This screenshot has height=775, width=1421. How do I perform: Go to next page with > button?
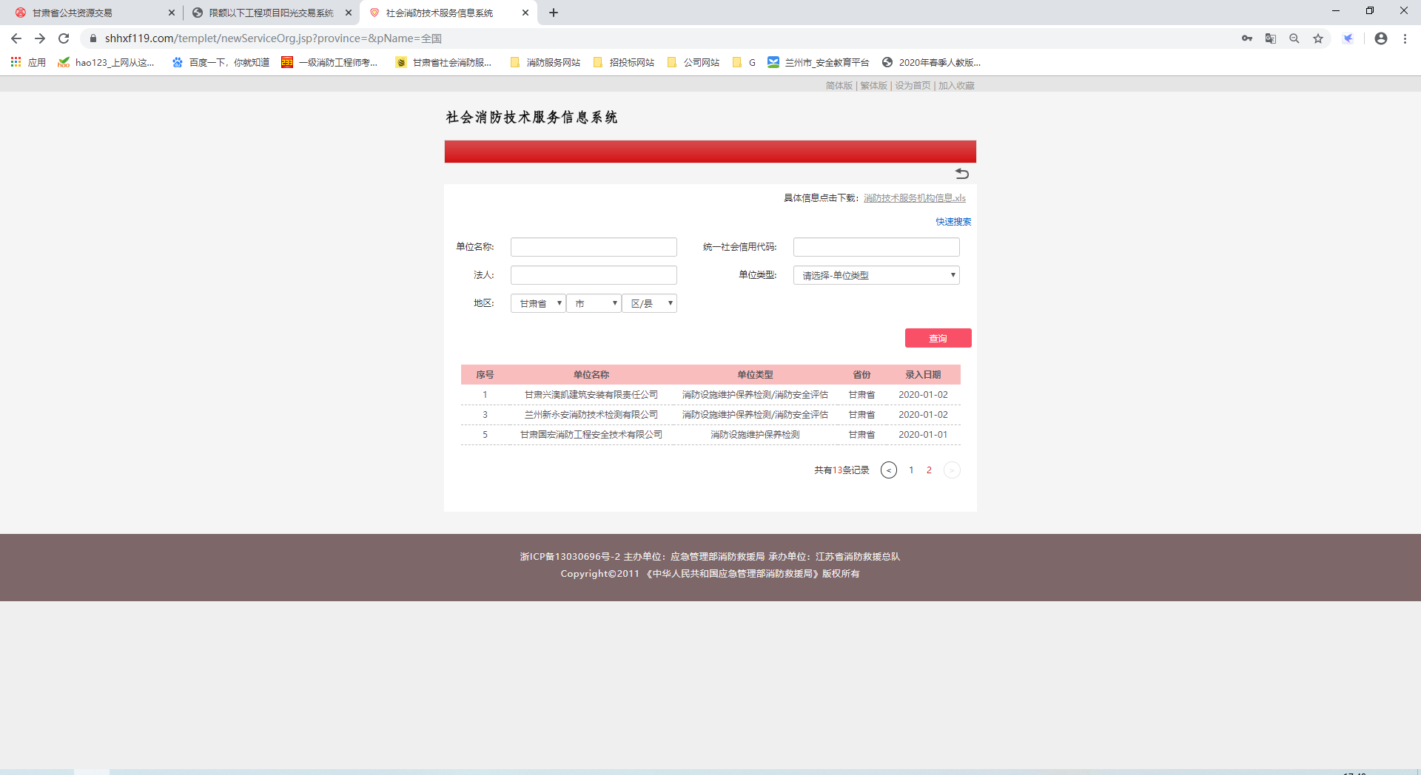[952, 470]
